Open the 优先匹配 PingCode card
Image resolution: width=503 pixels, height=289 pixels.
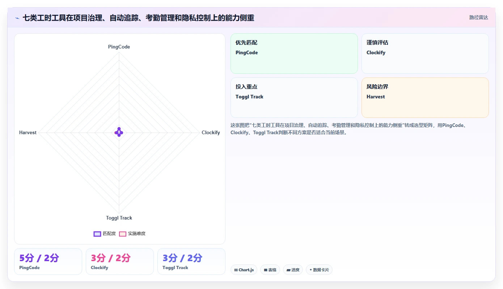(x=294, y=54)
